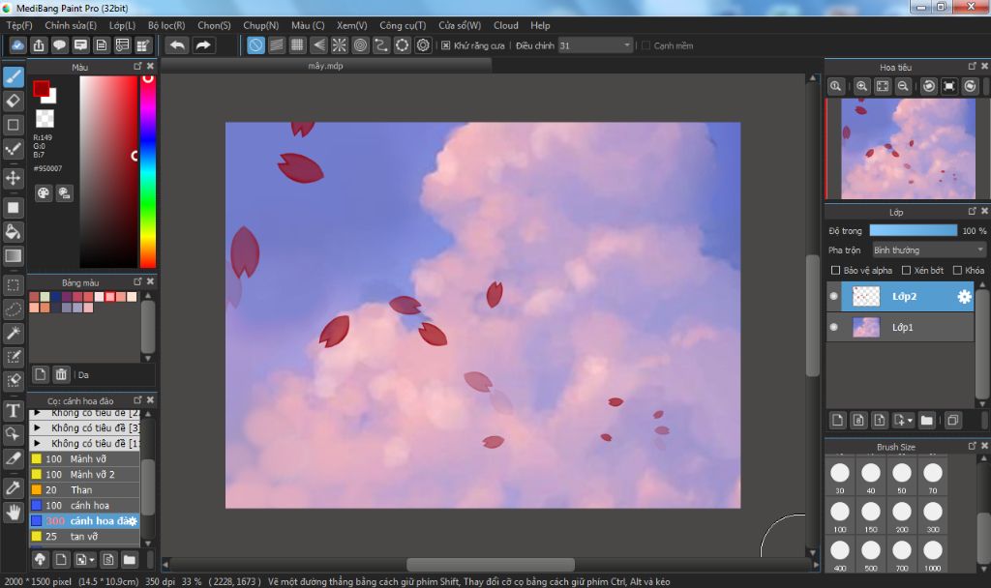Choose brush size 30 preset
Viewport: 991px width, 588px height.
840,478
